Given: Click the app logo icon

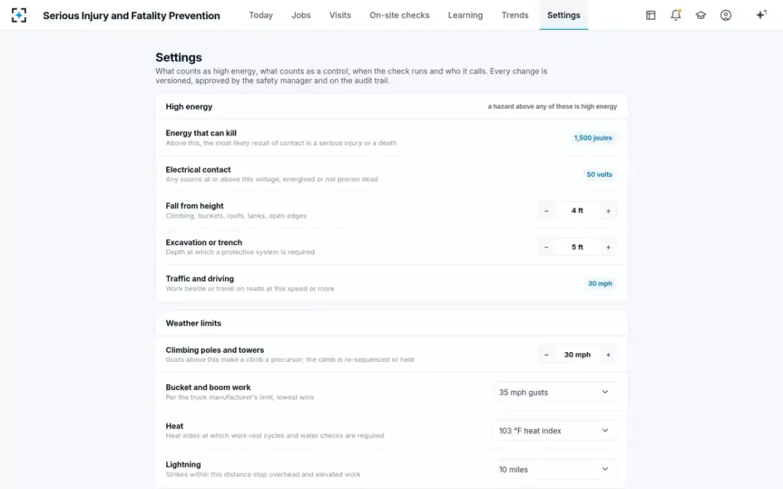Looking at the screenshot, I should pos(19,15).
